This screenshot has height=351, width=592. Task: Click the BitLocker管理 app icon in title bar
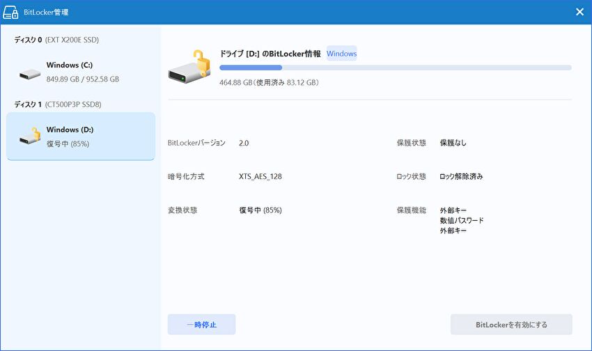(x=10, y=13)
